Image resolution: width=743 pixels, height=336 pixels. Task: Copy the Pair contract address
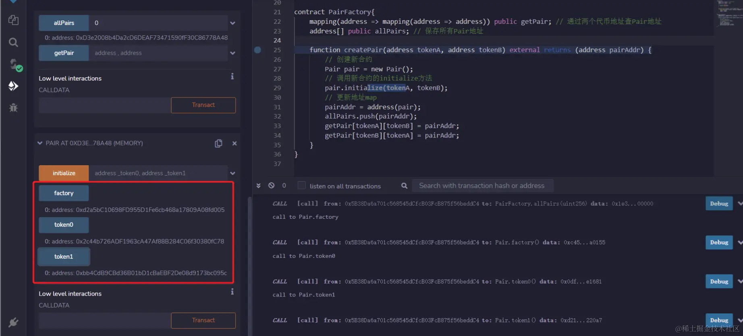point(218,143)
